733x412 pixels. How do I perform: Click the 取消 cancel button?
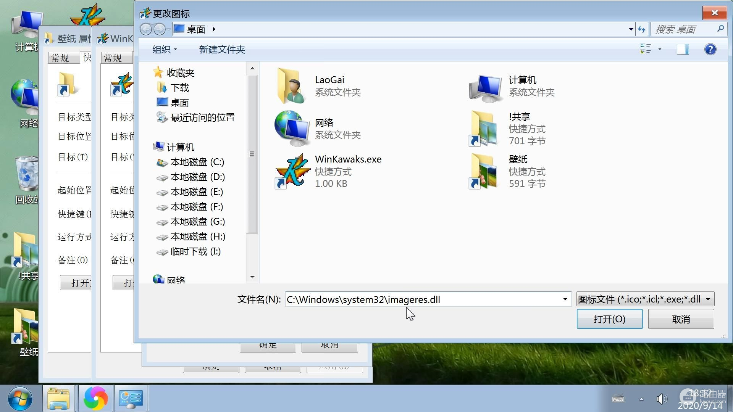click(x=681, y=319)
